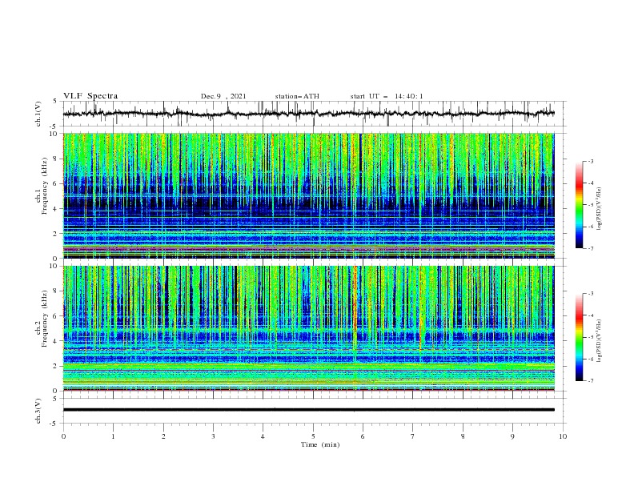Click the "-3" tick of upper colorbar

[590, 161]
